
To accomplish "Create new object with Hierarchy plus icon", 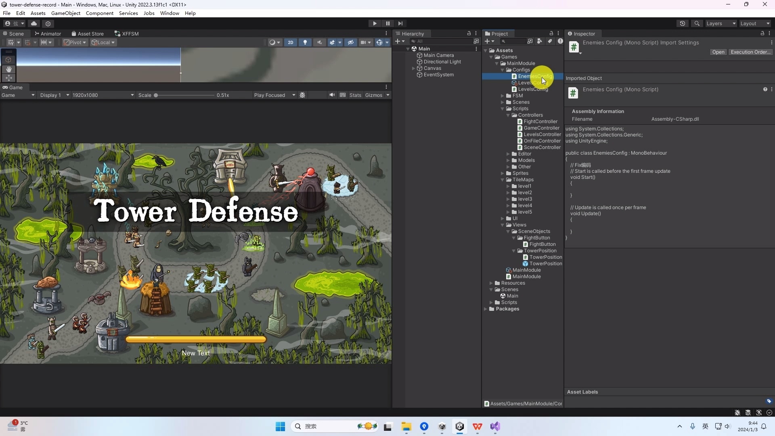I will pos(399,41).
